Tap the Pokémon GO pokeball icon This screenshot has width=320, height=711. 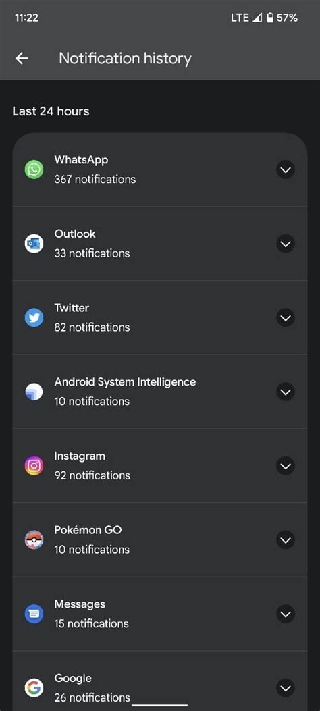click(34, 539)
